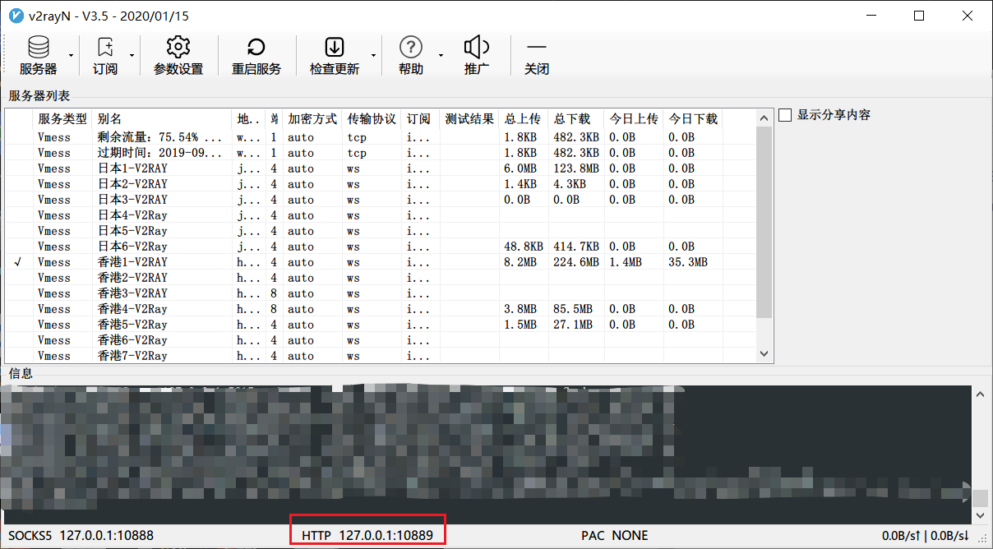
Task: Select server row 香港5-V2Ray
Action: coord(381,325)
